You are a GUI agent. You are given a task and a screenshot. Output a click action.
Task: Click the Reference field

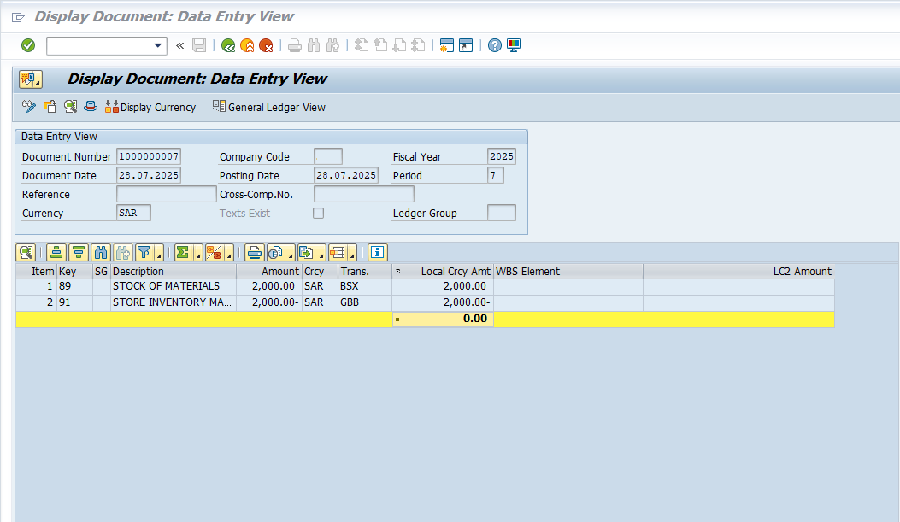pos(166,194)
